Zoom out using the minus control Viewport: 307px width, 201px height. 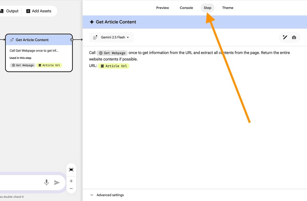click(x=71, y=188)
